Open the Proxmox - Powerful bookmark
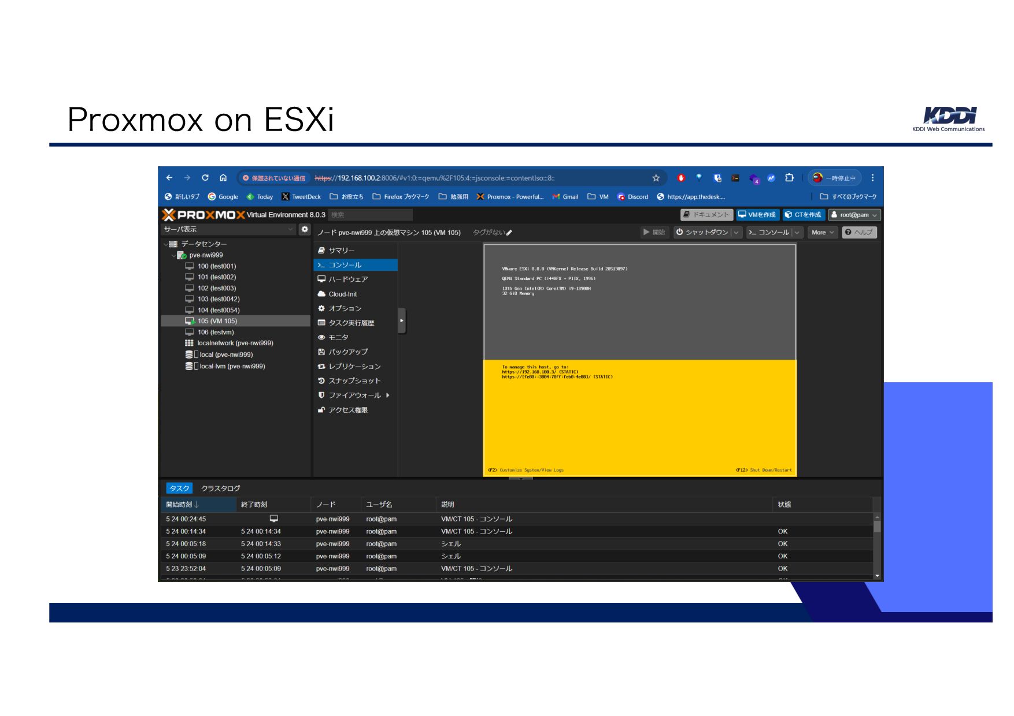Image resolution: width=1014 pixels, height=716 pixels. (x=510, y=197)
